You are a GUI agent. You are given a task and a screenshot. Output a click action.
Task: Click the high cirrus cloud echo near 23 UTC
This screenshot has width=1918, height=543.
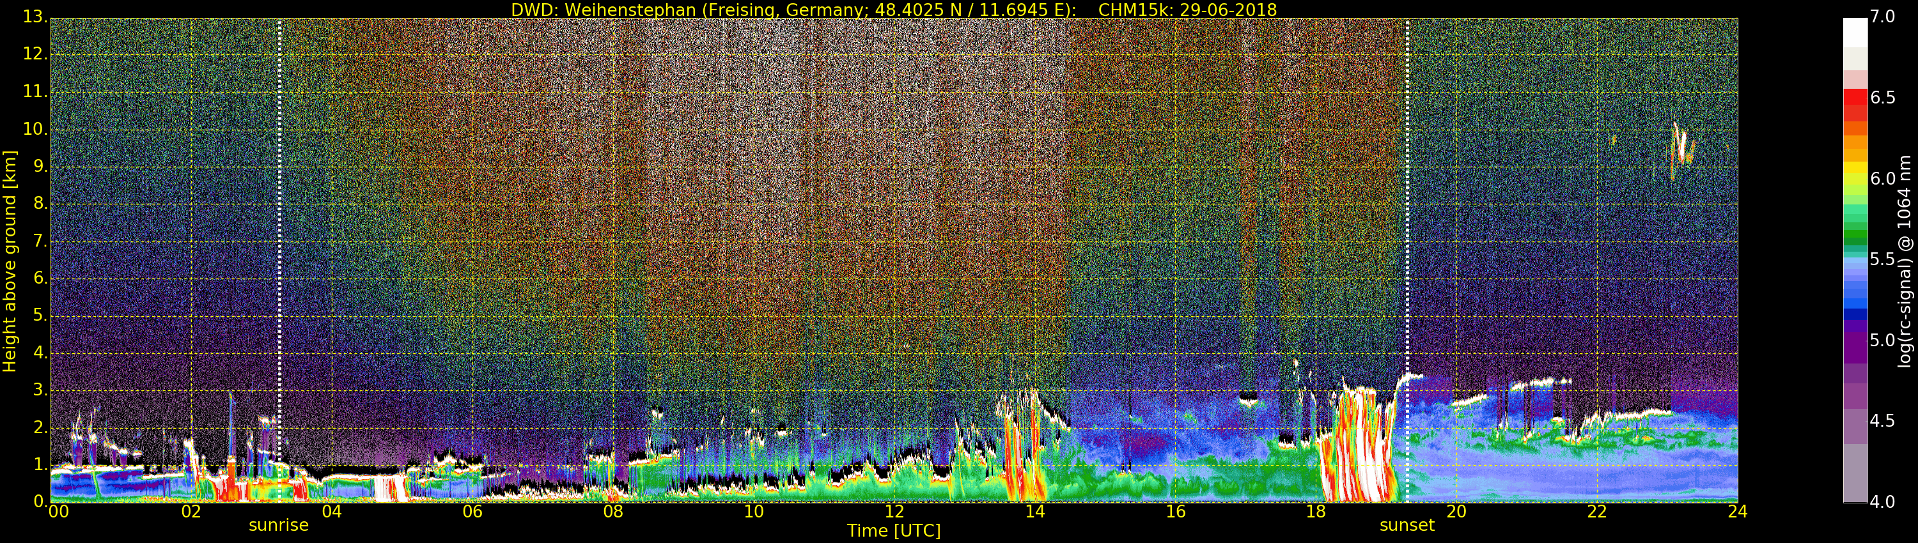click(x=1681, y=151)
